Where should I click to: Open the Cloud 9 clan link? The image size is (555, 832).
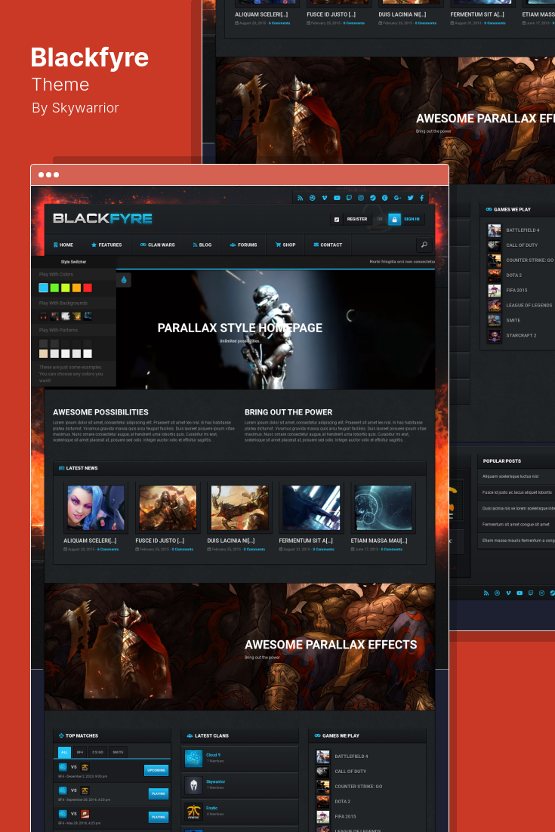coord(213,754)
